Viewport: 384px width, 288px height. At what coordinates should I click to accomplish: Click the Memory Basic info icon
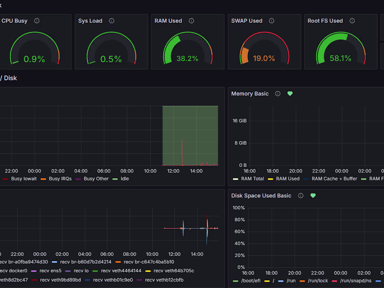(x=278, y=94)
